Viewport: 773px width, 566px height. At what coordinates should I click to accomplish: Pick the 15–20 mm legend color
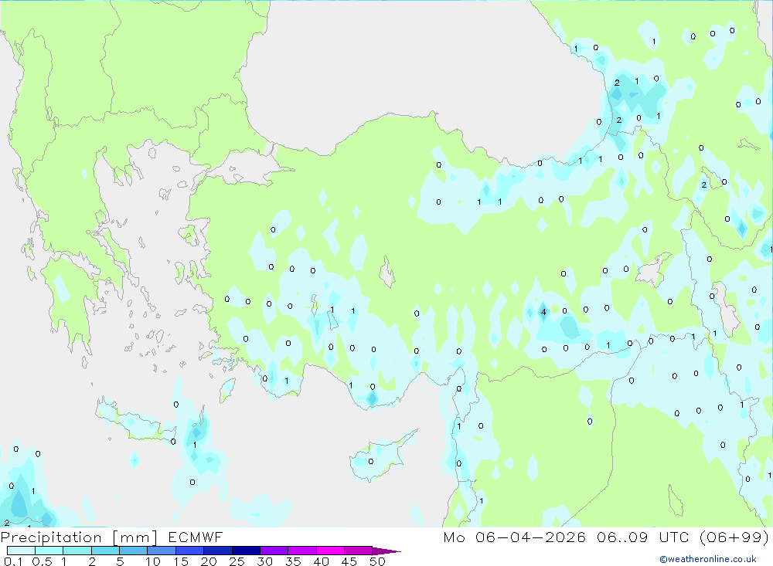pyautogui.click(x=190, y=551)
